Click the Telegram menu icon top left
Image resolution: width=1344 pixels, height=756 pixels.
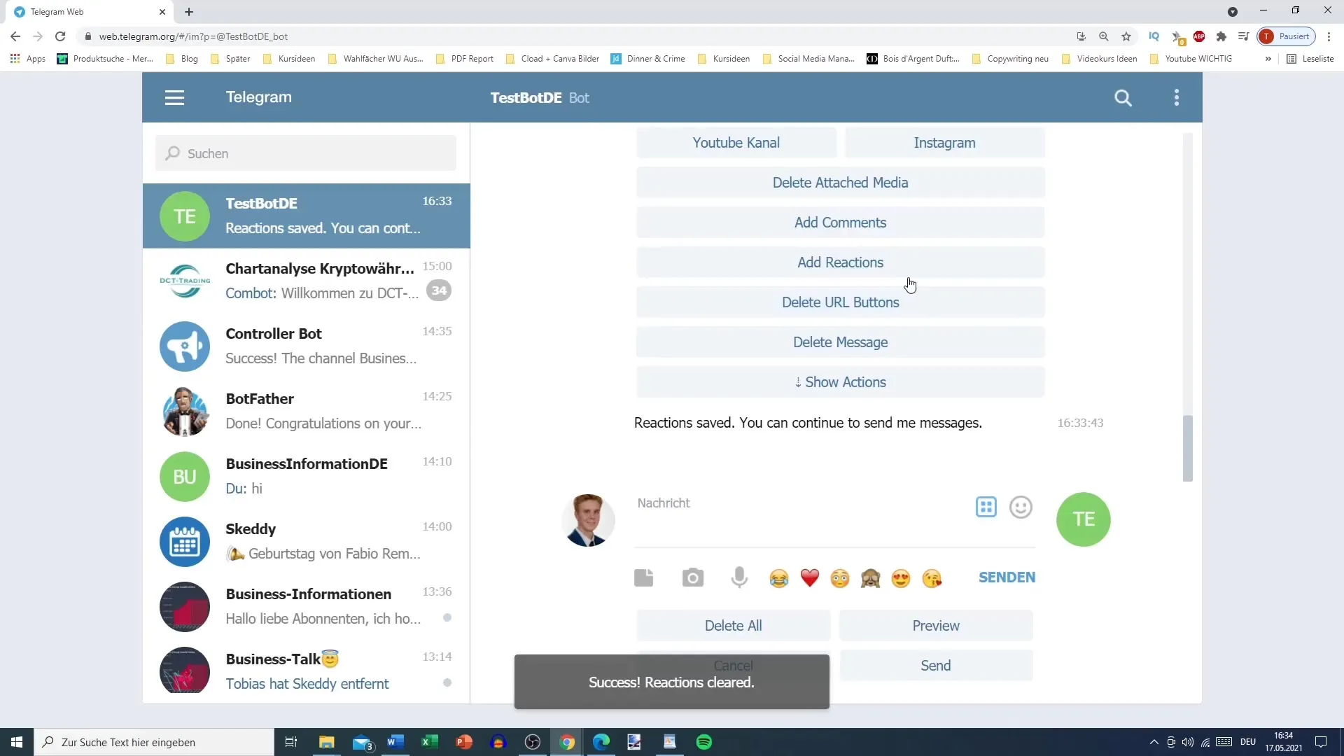(x=174, y=97)
